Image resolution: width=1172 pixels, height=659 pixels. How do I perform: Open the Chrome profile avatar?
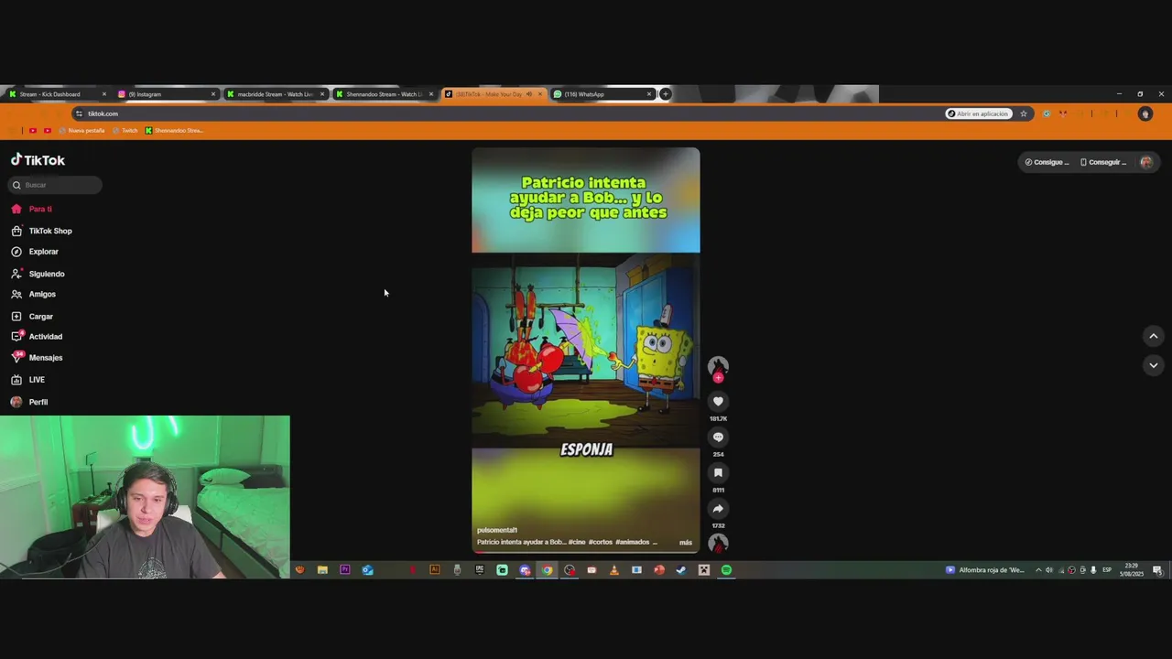pos(1145,113)
